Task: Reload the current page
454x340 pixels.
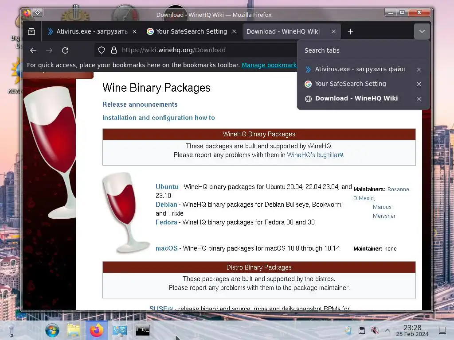Action: 65,50
